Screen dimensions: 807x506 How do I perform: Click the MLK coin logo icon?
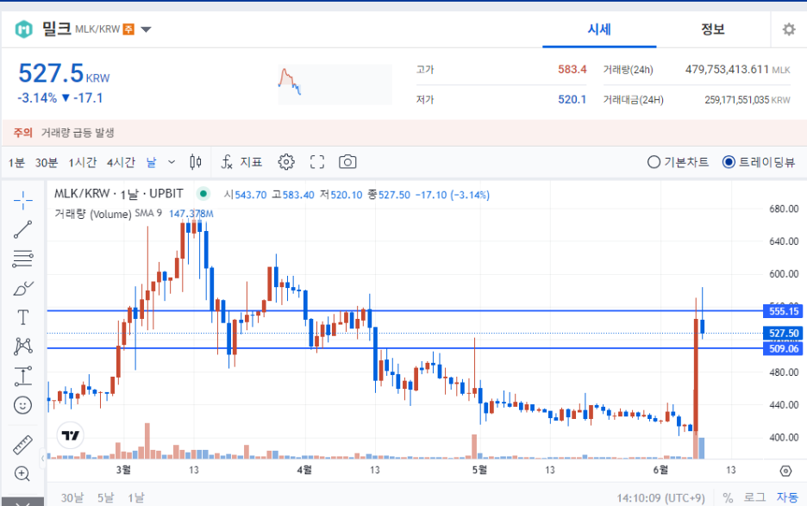[x=23, y=29]
